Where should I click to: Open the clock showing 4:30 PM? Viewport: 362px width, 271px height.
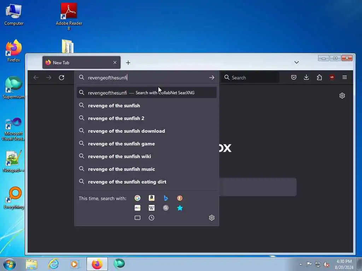click(344, 264)
